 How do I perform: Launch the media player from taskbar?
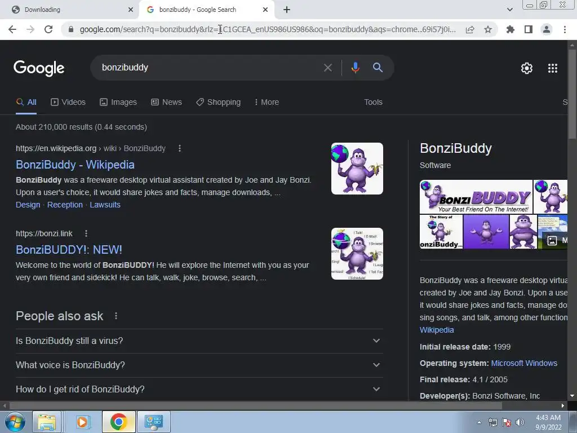82,422
